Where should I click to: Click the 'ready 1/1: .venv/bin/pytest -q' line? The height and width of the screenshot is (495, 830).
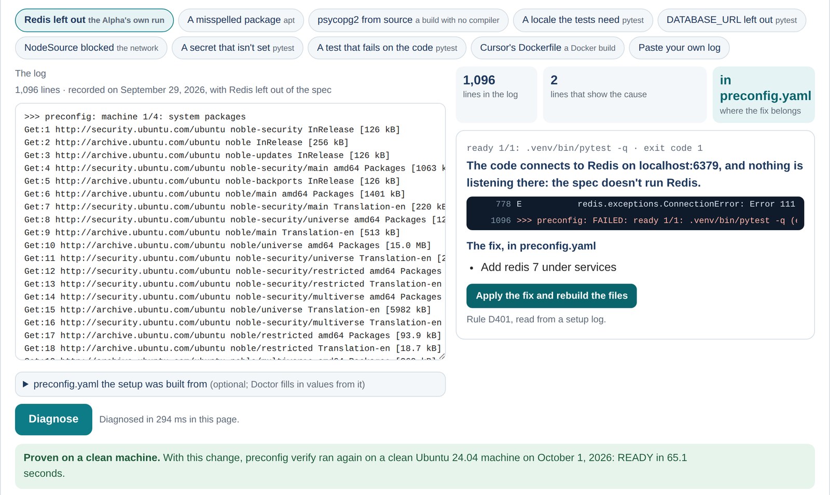(585, 148)
